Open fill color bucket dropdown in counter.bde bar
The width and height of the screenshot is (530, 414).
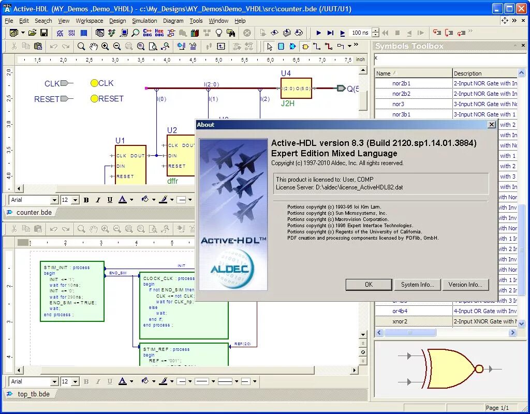coord(153,200)
